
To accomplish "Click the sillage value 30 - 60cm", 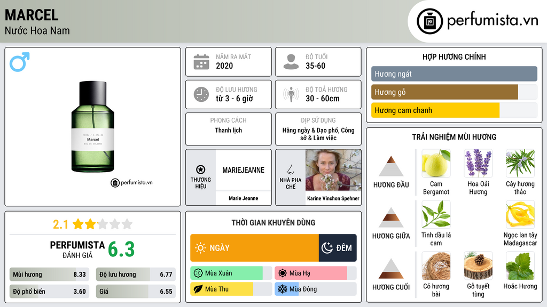I will point(322,99).
